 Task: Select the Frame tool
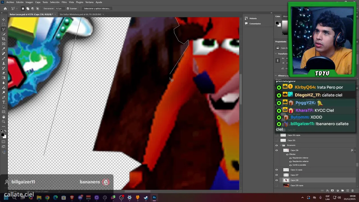pyautogui.click(x=4, y=44)
